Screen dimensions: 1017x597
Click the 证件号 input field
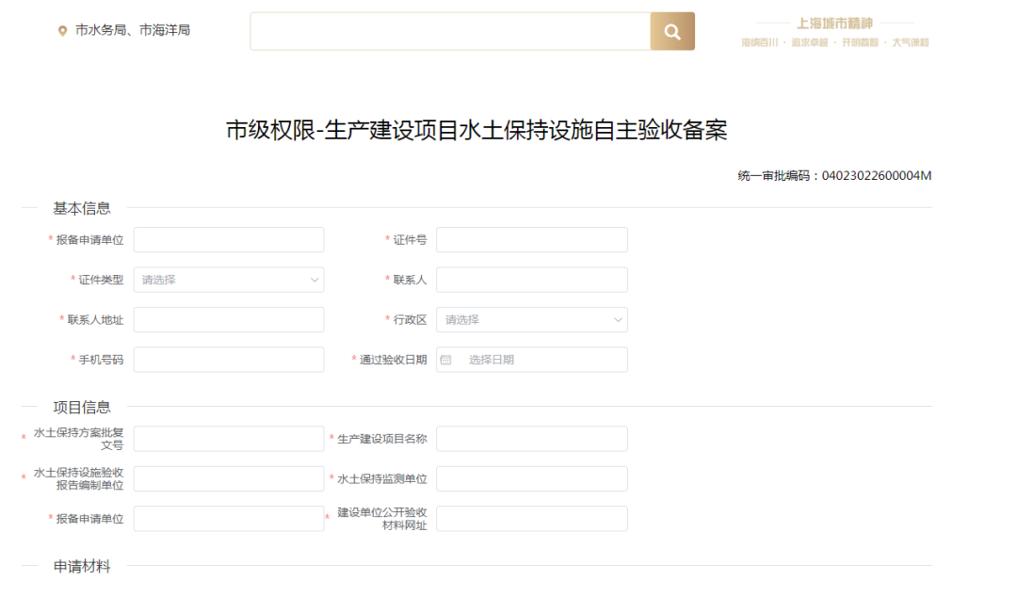(x=532, y=240)
